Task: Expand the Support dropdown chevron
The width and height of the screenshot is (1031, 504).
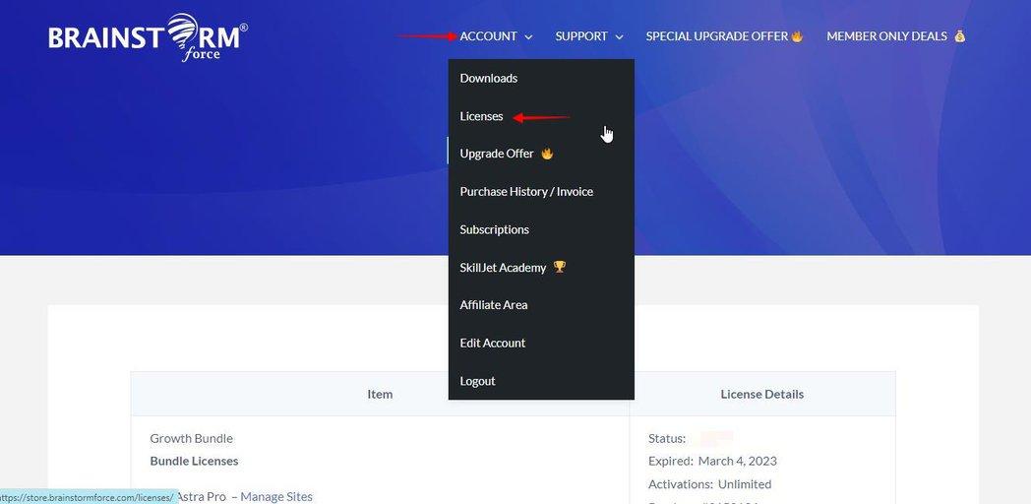Action: tap(619, 36)
